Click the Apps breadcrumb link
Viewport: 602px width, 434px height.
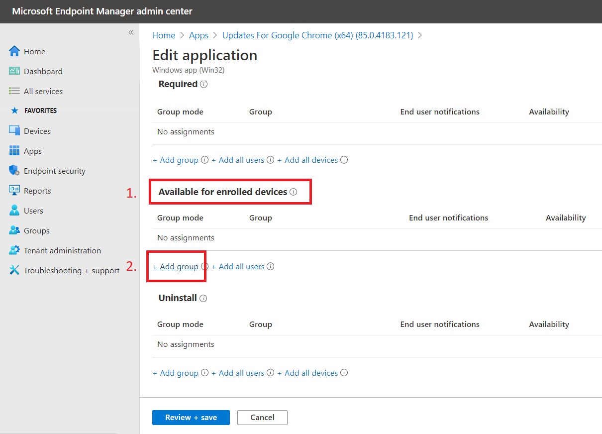199,35
